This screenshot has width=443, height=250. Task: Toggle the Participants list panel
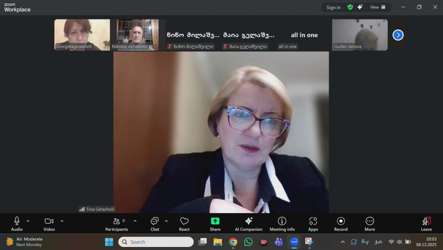[116, 224]
